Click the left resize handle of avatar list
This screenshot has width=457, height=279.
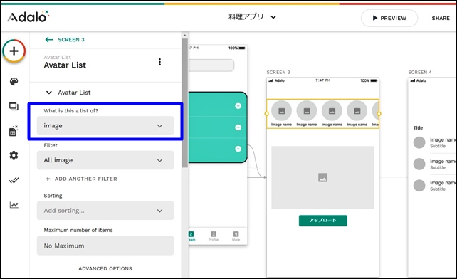266,114
